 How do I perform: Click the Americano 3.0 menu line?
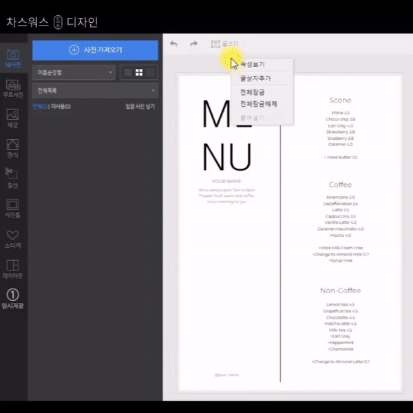click(341, 198)
